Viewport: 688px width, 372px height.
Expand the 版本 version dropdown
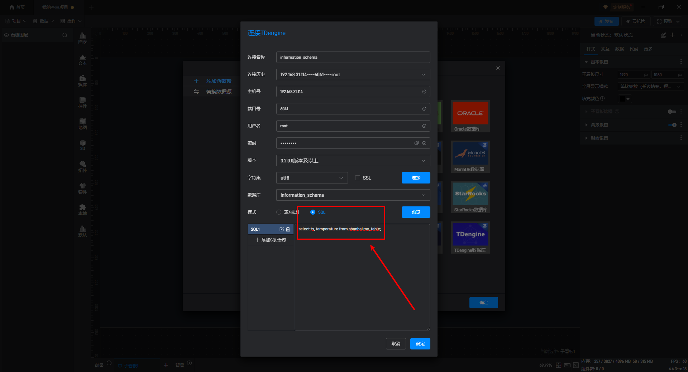click(353, 161)
